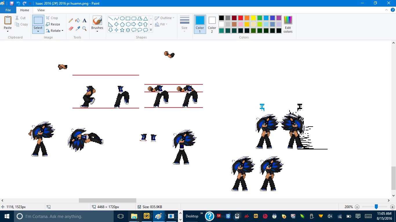396x222 pixels.
Task: Click the Cortana search box
Action: 64,216
